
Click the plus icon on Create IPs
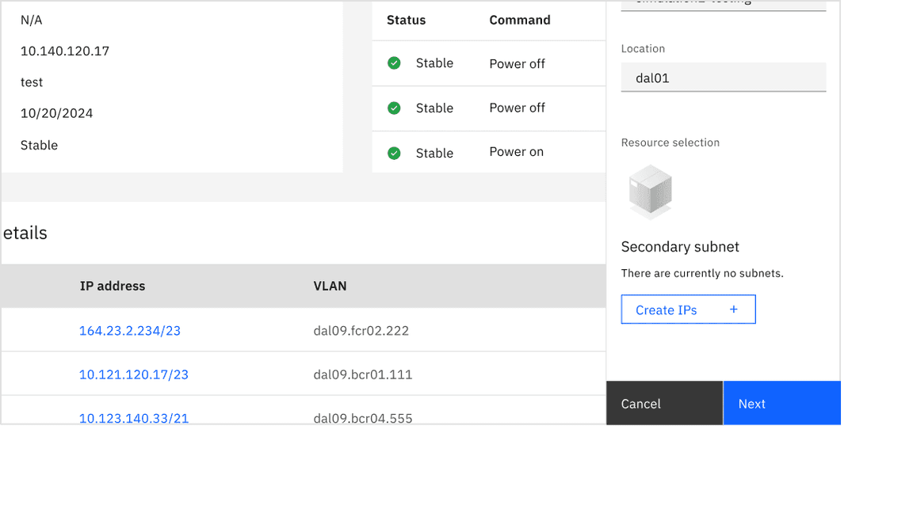tap(733, 310)
